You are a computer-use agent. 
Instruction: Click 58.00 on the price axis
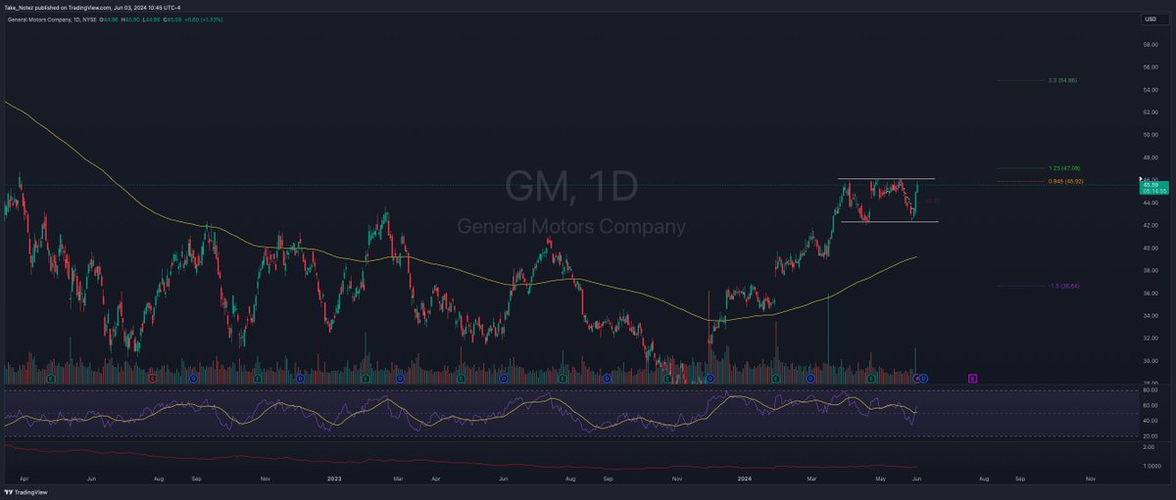pos(1150,44)
